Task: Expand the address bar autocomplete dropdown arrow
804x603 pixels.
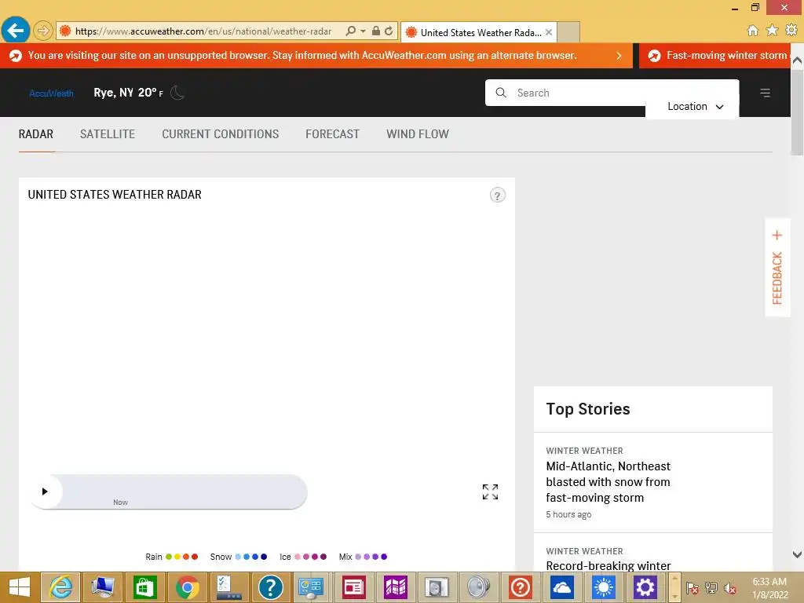Action: point(363,31)
